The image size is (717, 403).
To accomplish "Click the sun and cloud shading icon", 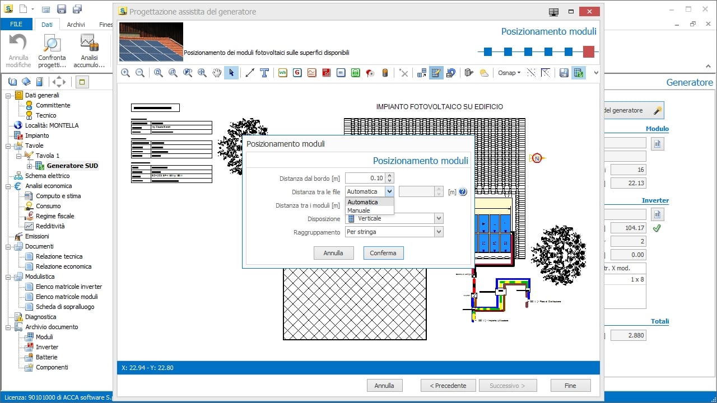I will [484, 73].
